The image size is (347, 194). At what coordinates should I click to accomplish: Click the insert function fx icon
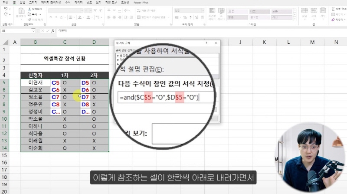[52, 31]
